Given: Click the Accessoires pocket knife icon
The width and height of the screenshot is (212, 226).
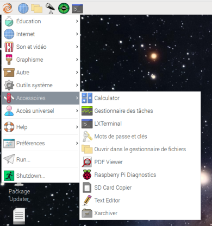Looking at the screenshot, I should [x=9, y=98].
